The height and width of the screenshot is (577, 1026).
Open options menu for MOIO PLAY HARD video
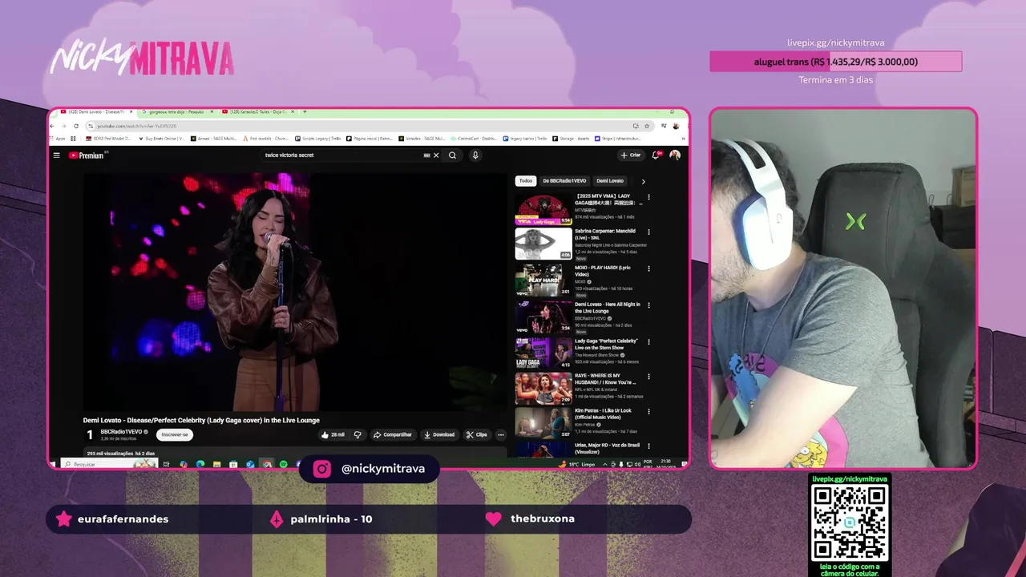click(x=648, y=268)
